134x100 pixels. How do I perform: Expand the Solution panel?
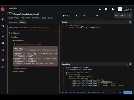point(130,22)
